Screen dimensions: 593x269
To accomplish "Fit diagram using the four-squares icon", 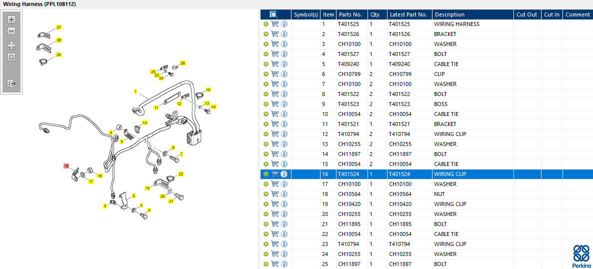I will click(x=11, y=45).
